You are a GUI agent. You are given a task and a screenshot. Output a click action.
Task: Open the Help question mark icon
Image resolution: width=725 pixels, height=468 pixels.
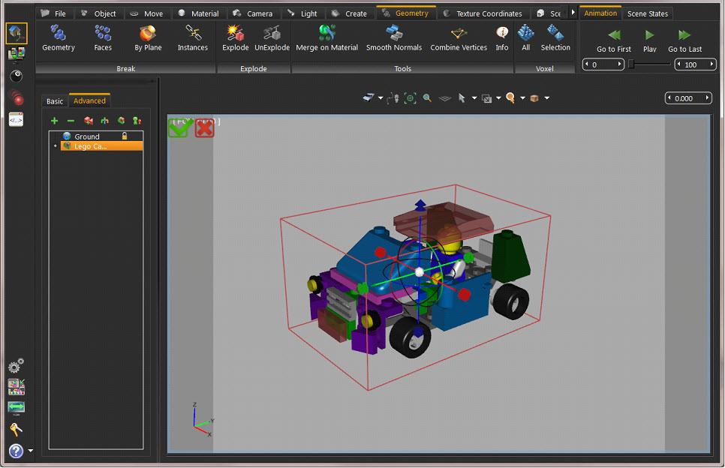(x=17, y=451)
